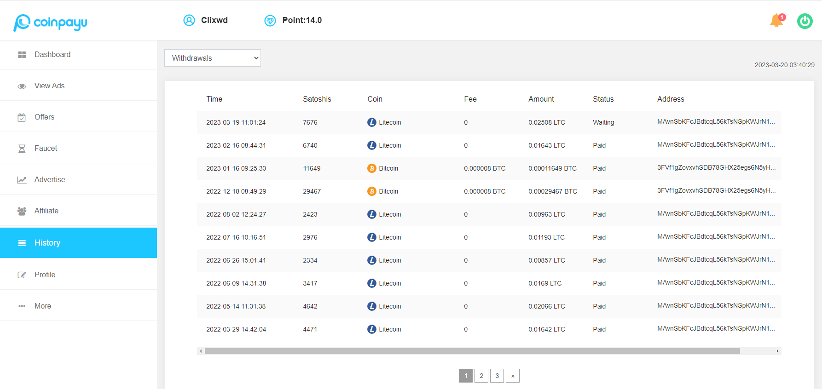Click the diamond points icon
This screenshot has width=822, height=389.
click(x=270, y=21)
